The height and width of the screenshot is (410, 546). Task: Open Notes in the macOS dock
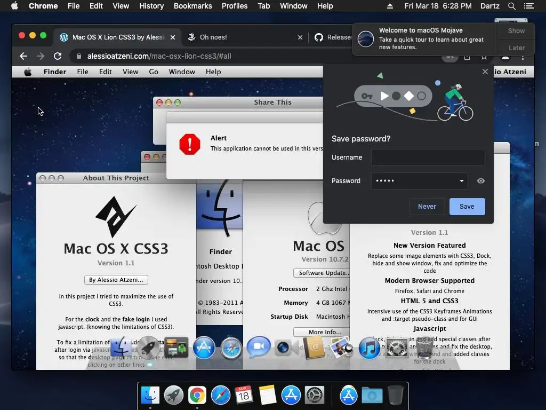click(268, 396)
